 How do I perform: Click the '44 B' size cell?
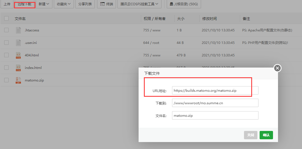(180, 43)
